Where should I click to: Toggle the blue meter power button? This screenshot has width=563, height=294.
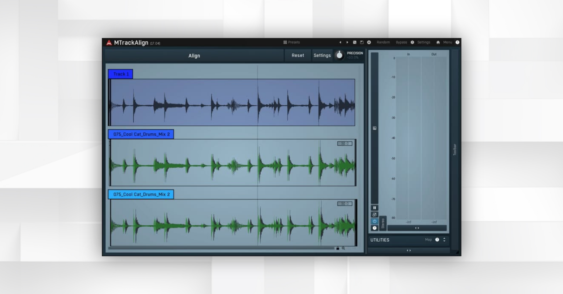[x=374, y=221]
